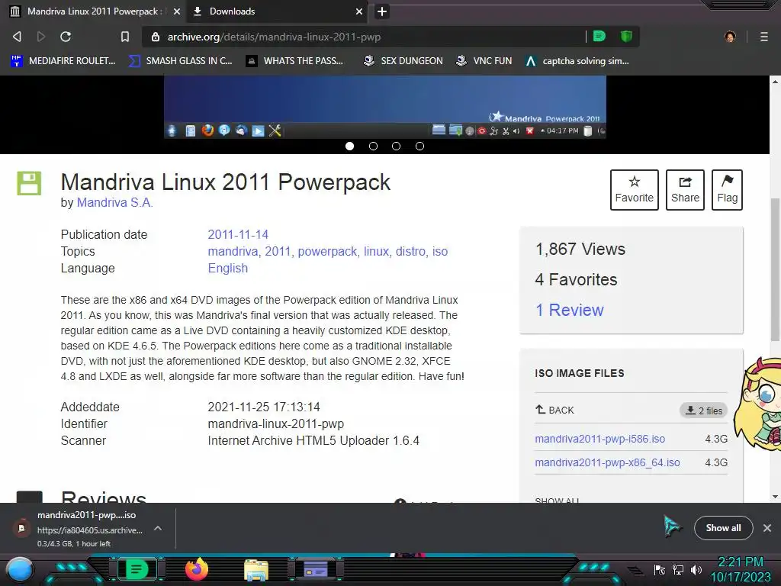Open the Start orb button
The height and width of the screenshot is (586, 781).
(x=20, y=571)
